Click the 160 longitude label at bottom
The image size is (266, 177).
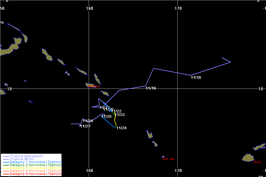(x=90, y=171)
